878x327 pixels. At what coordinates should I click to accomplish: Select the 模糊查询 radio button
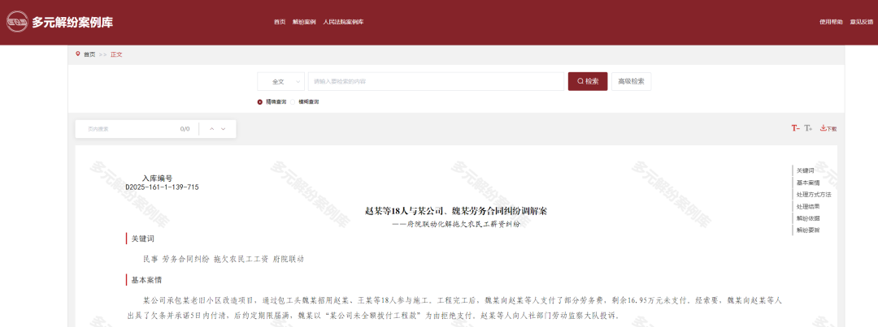click(x=293, y=101)
